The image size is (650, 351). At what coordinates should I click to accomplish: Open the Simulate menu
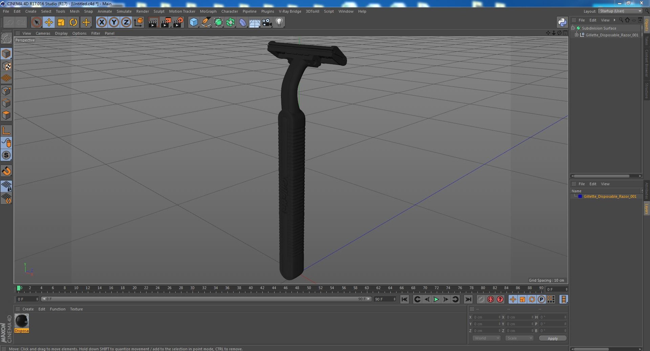coord(124,11)
